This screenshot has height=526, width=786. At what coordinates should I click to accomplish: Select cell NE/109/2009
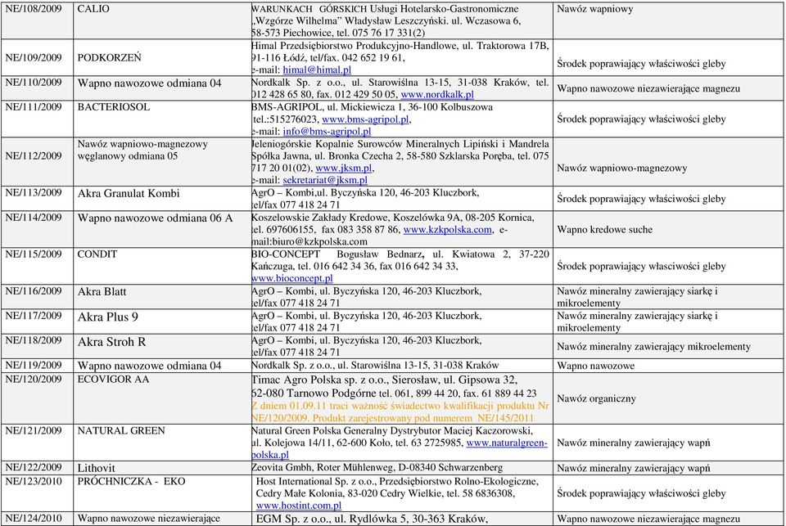pos(38,57)
